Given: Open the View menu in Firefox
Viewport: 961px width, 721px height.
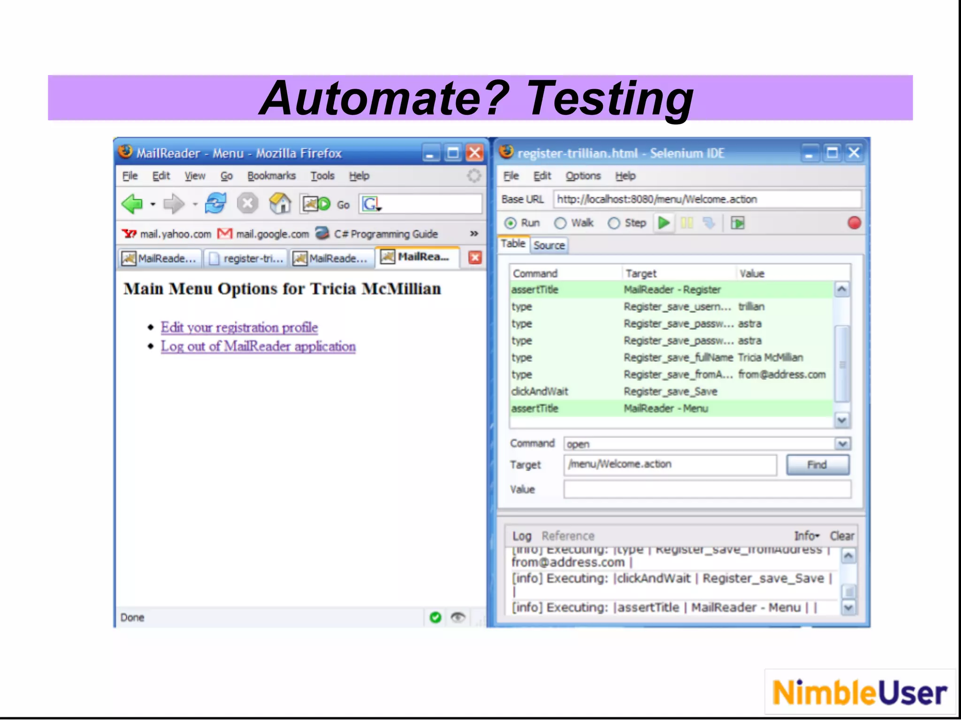Looking at the screenshot, I should [195, 176].
